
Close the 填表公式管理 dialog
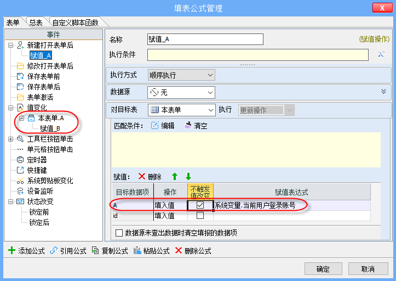(382, 8)
